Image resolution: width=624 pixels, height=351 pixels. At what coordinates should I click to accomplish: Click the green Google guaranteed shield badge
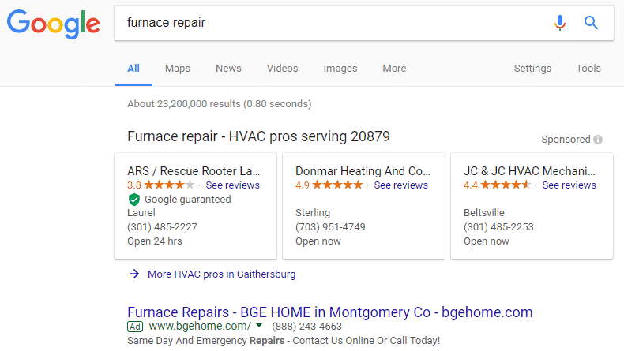133,200
